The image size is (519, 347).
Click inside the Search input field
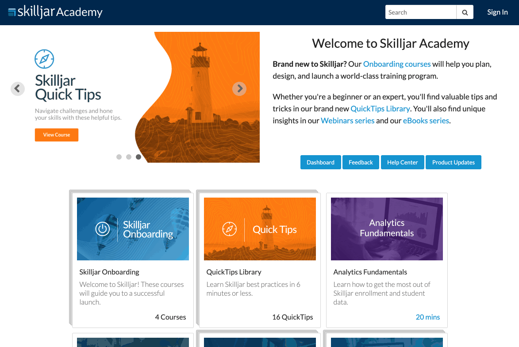420,12
